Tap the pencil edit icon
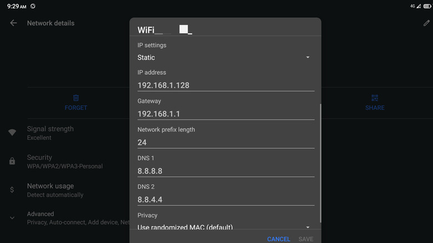This screenshot has height=243, width=433. coord(426,23)
